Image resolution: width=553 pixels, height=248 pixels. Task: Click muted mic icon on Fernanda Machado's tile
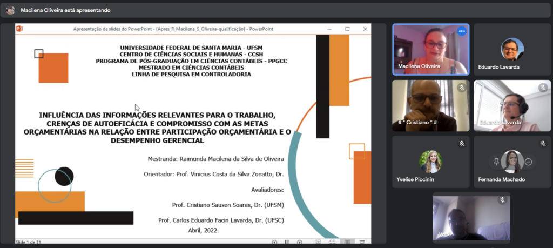coord(543,143)
